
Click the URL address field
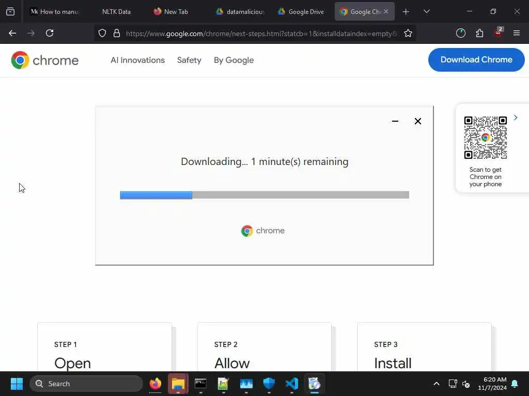coord(261,34)
